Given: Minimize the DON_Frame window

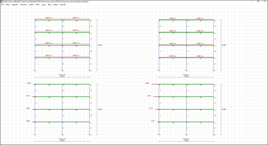Looking at the screenshot, I should [252, 1].
